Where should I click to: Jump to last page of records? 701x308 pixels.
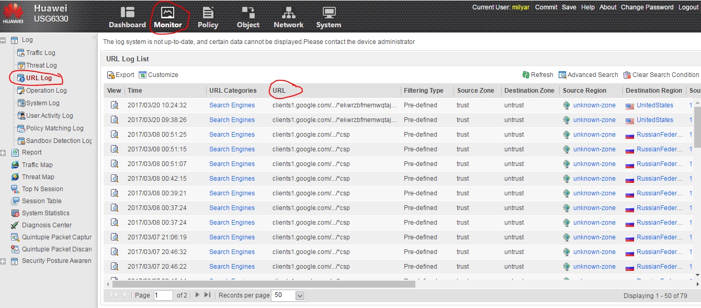coord(207,295)
